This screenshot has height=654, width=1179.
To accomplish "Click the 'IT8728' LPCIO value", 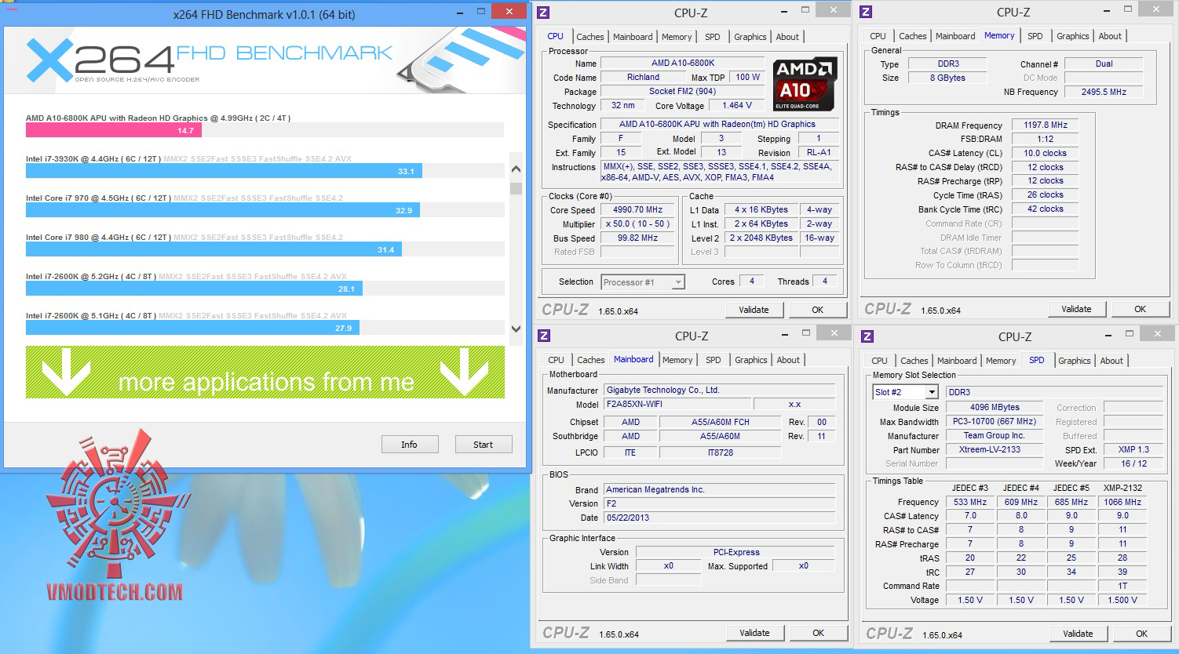I will 721,452.
